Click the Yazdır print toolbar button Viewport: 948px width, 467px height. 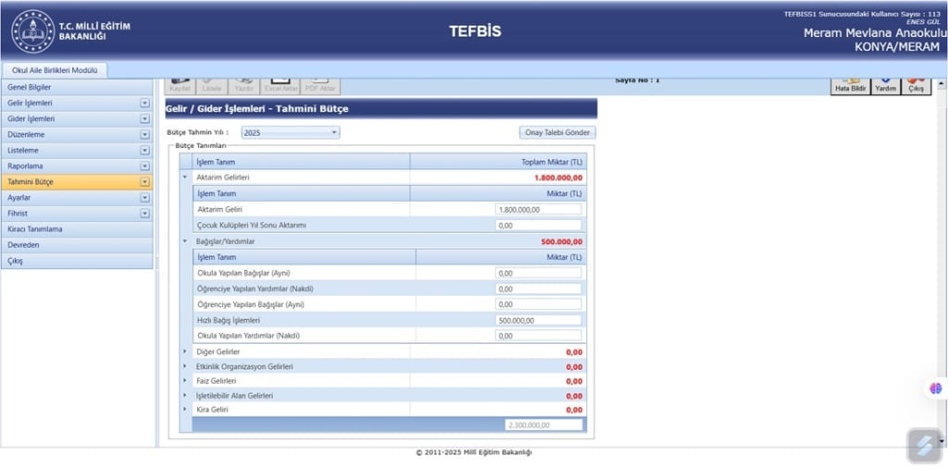244,86
